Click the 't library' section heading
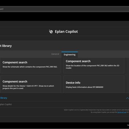The image size is (129, 129). (x=6, y=46)
